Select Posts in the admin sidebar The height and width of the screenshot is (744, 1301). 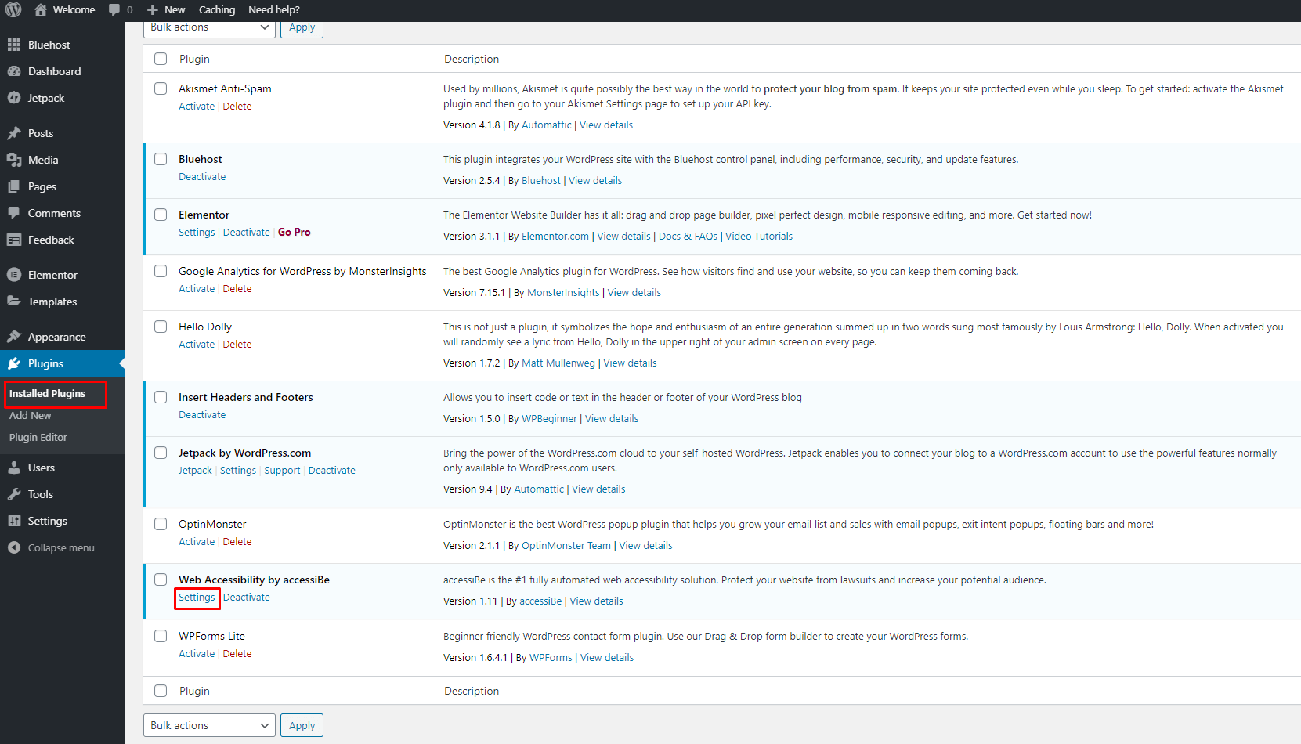41,132
